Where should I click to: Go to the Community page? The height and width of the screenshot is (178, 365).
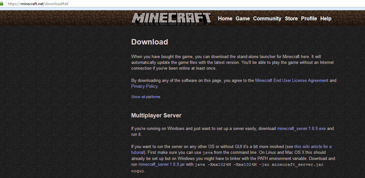267,18
